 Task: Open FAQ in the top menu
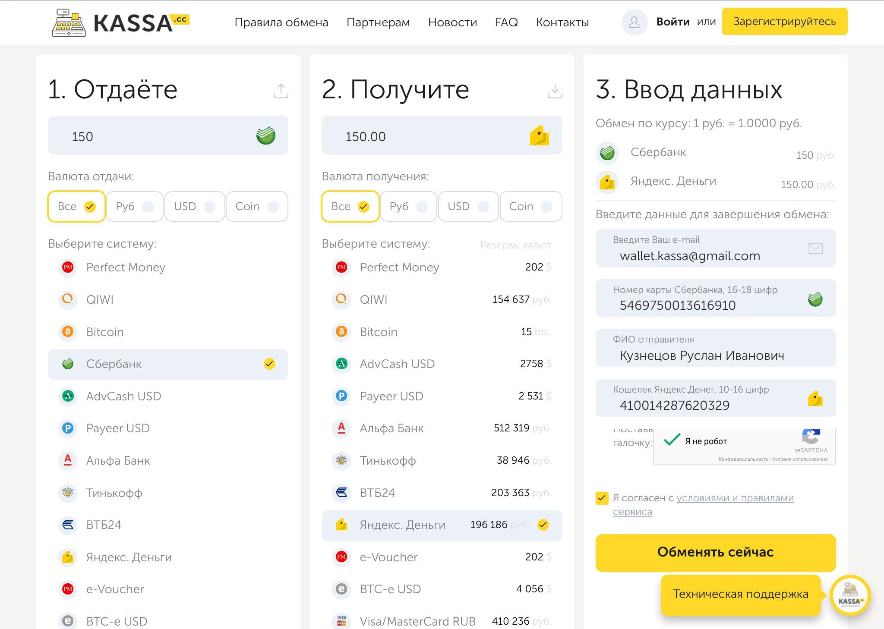click(506, 22)
